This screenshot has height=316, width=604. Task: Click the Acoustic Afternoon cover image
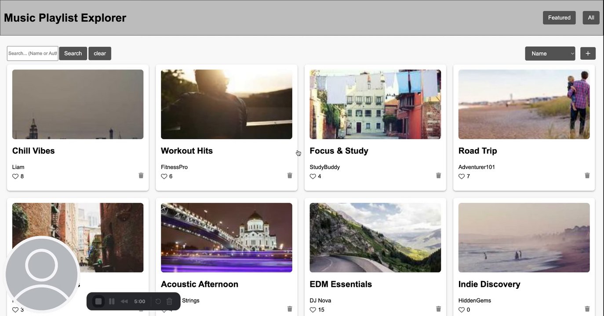click(226, 237)
